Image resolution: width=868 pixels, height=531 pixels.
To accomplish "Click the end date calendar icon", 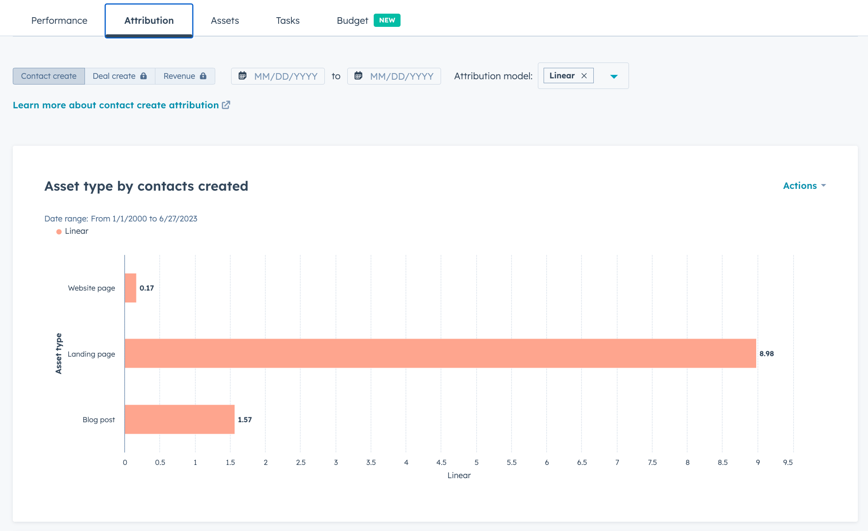I will (x=358, y=76).
